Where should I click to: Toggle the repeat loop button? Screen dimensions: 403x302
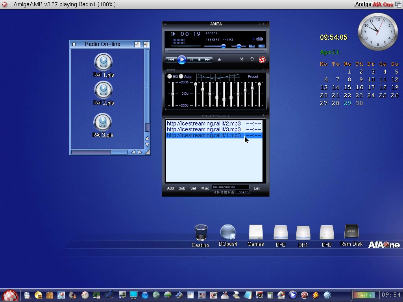[252, 59]
